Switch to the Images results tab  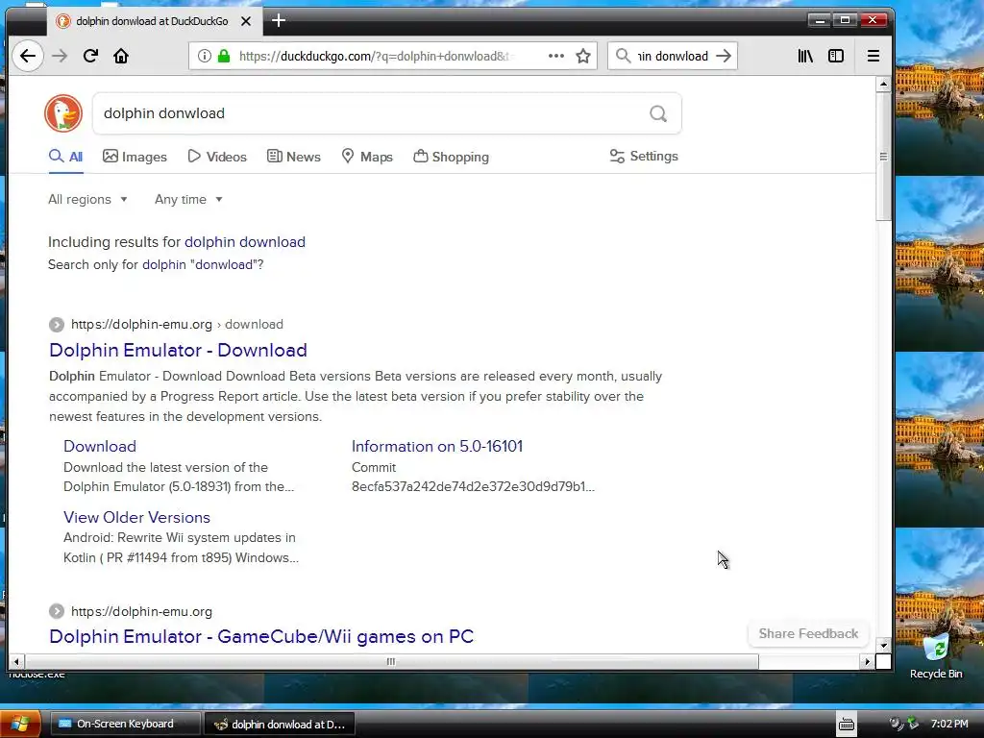[x=135, y=157]
